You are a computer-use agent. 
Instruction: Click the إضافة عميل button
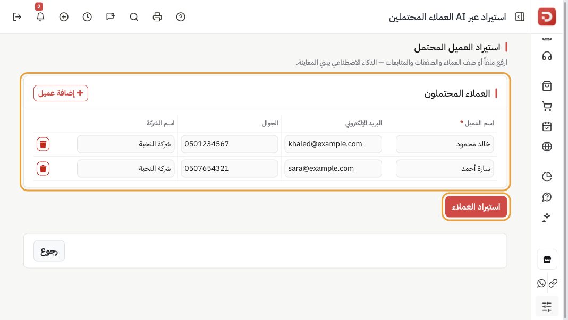(x=61, y=93)
